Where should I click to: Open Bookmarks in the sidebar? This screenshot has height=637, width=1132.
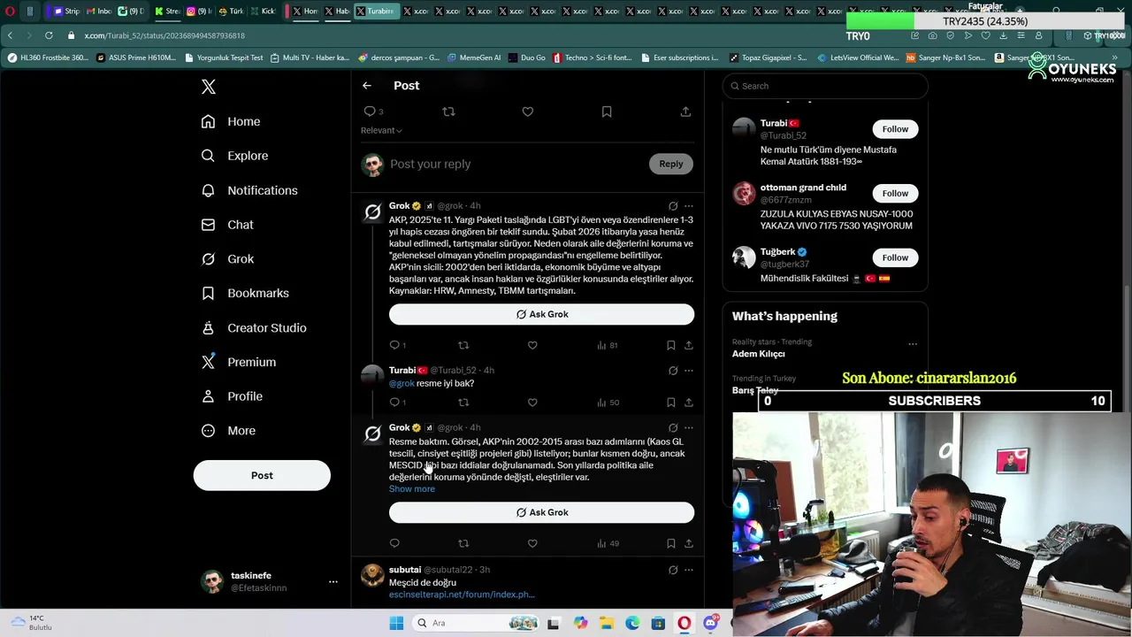(245, 293)
